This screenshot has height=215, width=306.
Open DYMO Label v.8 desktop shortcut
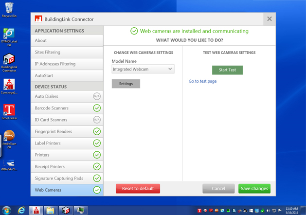tap(9, 37)
